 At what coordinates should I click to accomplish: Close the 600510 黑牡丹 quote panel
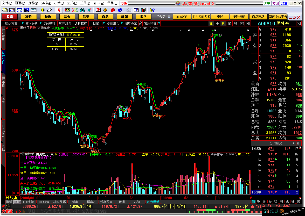click(299, 24)
